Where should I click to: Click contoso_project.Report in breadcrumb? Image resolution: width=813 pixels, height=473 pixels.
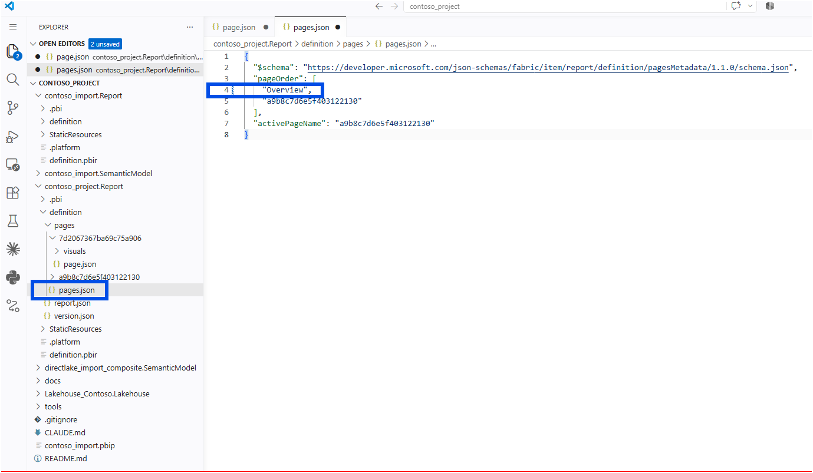tap(252, 44)
